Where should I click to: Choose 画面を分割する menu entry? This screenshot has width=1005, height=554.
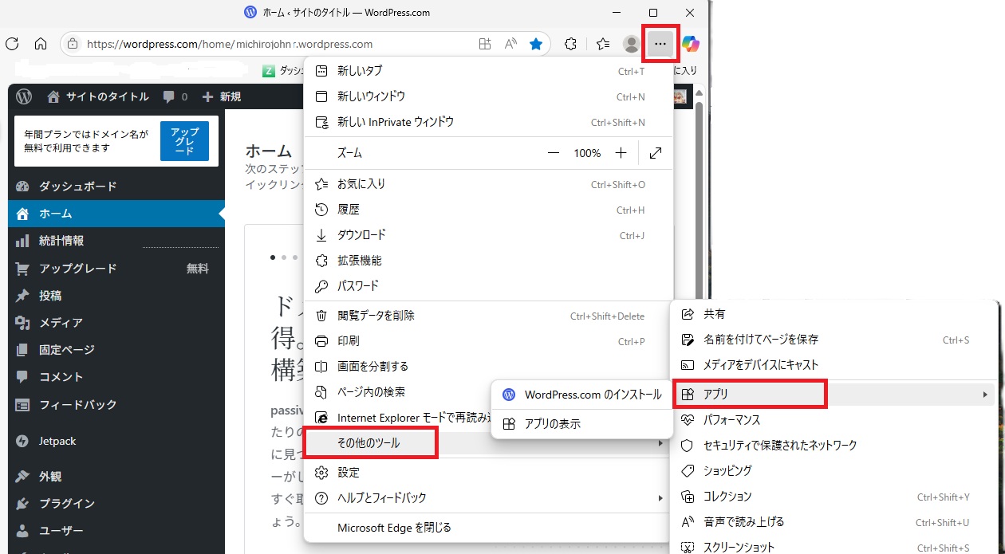click(x=489, y=367)
